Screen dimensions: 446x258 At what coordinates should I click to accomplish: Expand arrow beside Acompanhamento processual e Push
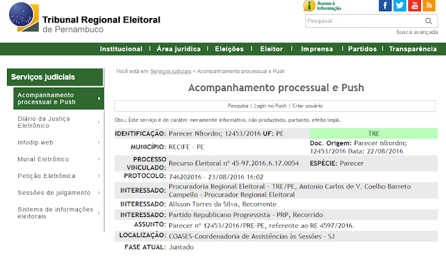(x=99, y=99)
